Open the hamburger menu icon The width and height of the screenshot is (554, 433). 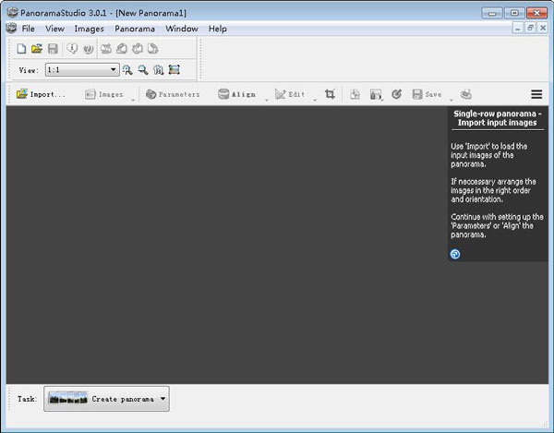(x=536, y=94)
